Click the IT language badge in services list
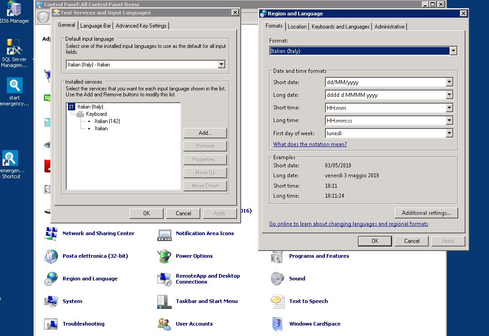 pyautogui.click(x=71, y=107)
